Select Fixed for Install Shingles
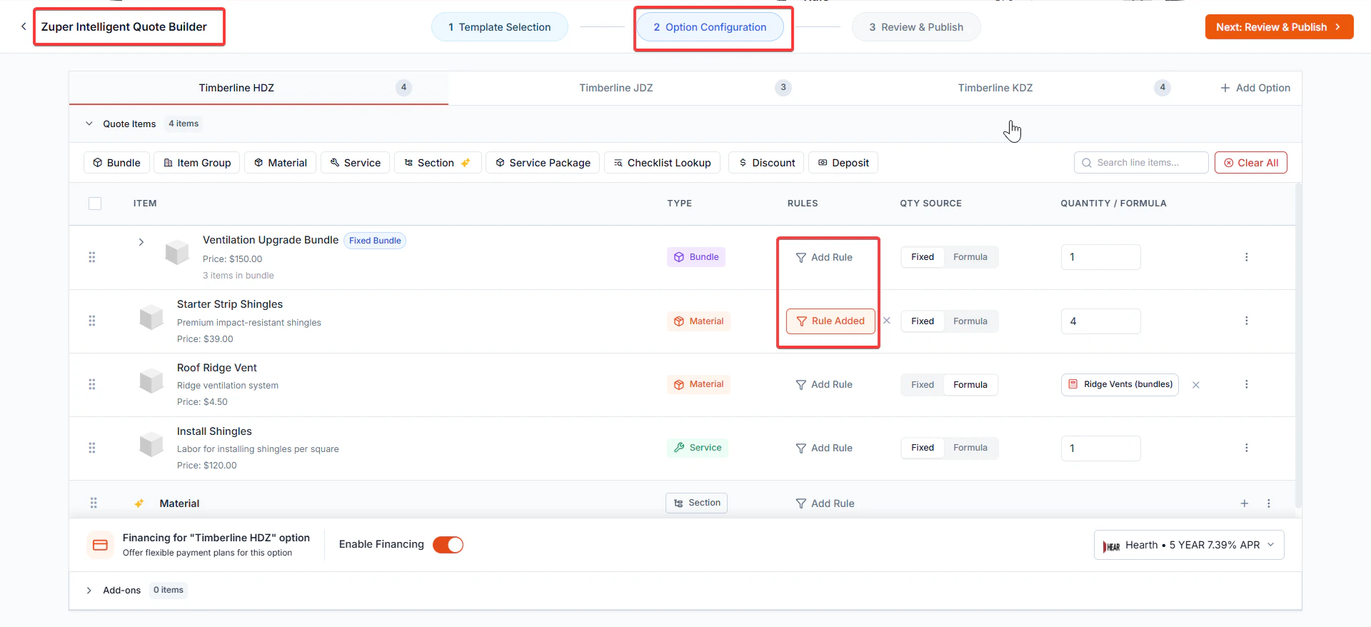 (x=923, y=448)
